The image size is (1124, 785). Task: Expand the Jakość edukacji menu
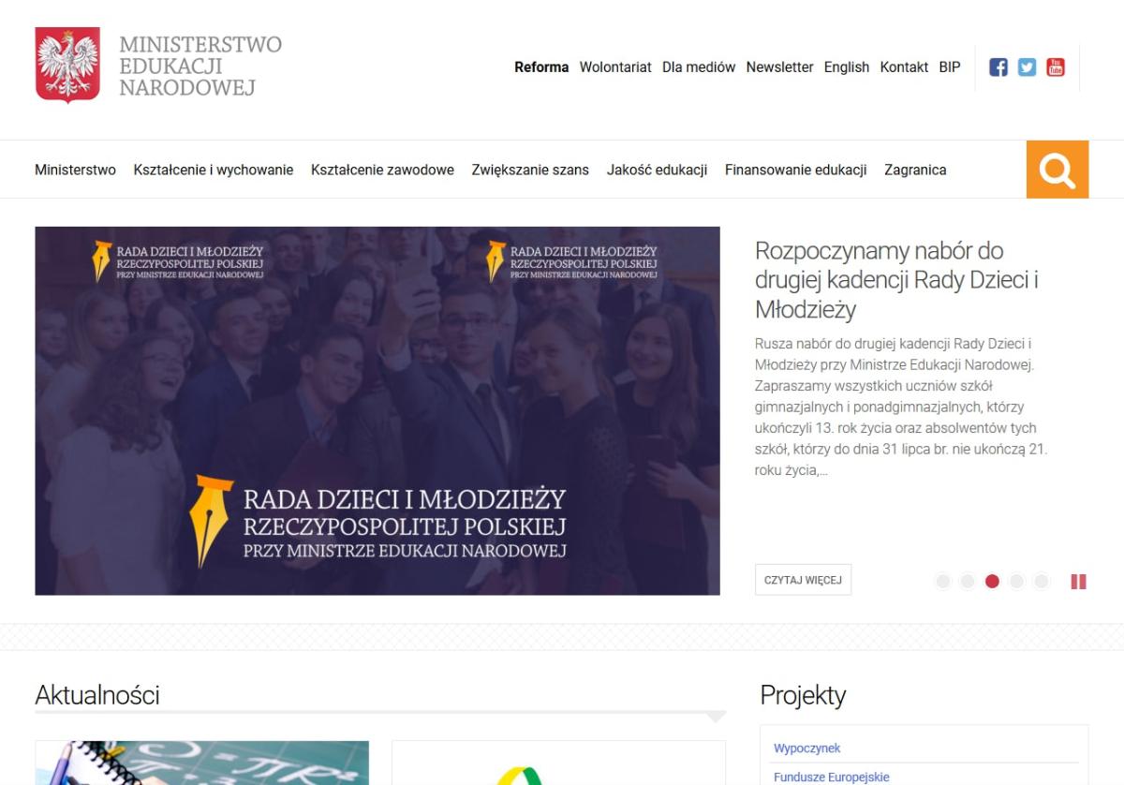(x=657, y=170)
